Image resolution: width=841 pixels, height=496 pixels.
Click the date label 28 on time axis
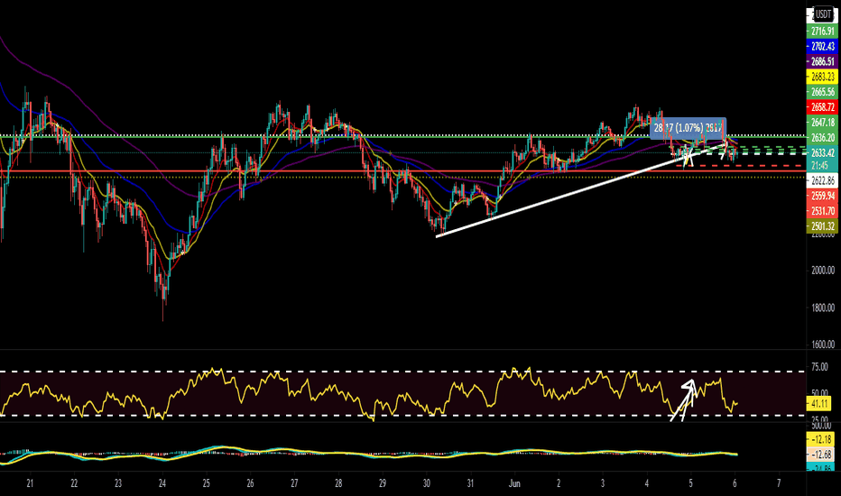coord(338,483)
